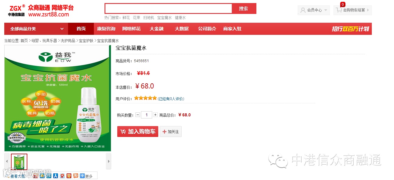Screen dimensions: 394x180
Task: Click breadcrumb link 首页
Action: [x=24, y=41]
